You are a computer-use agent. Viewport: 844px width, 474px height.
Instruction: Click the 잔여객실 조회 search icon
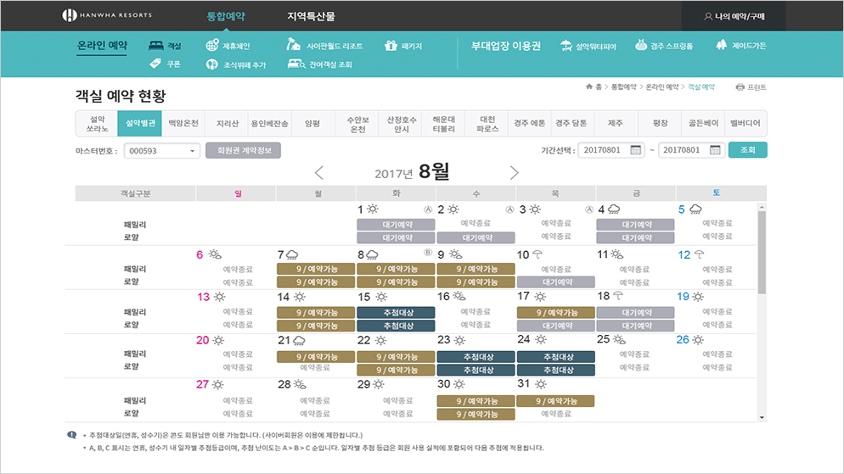[296, 64]
